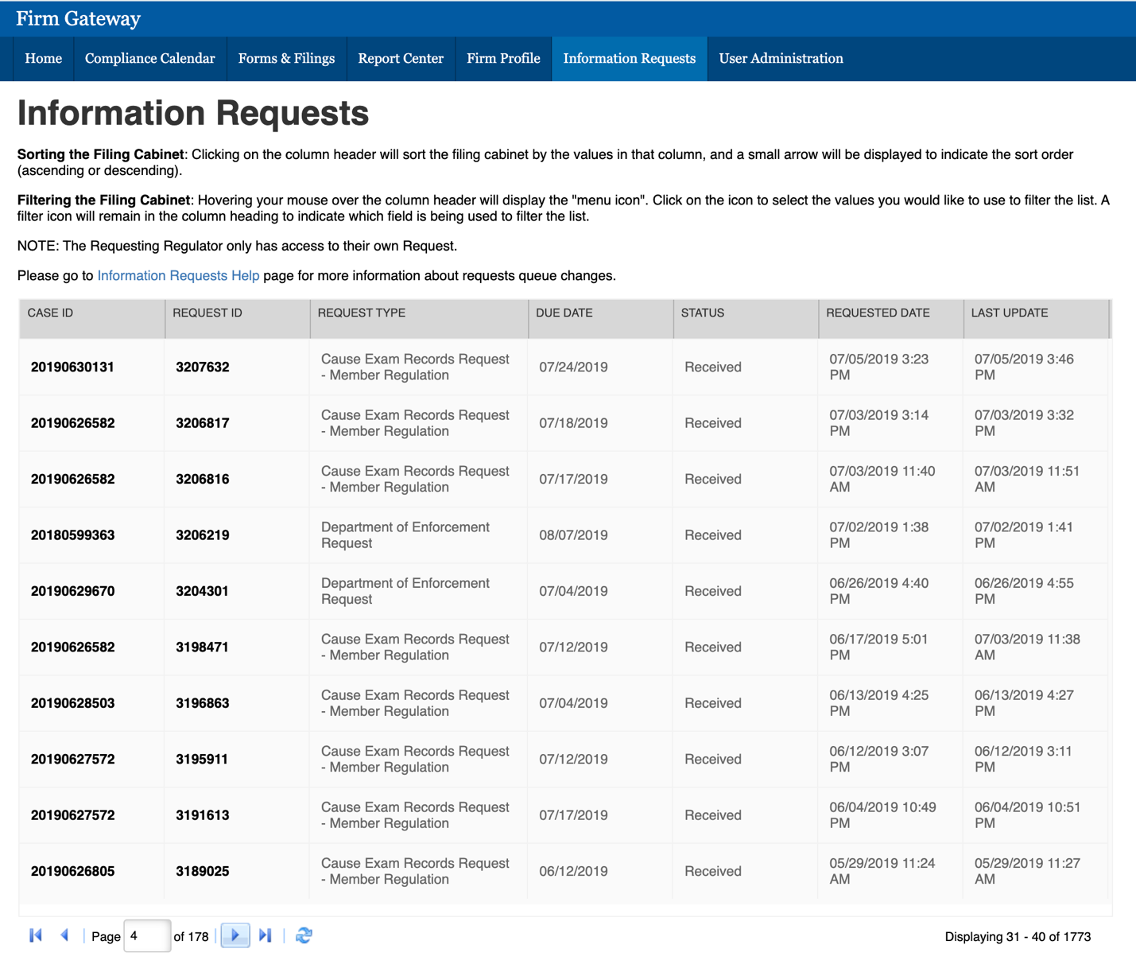Open the Firm Profile tab
Viewport: 1136px width, 972px height.
click(x=503, y=59)
